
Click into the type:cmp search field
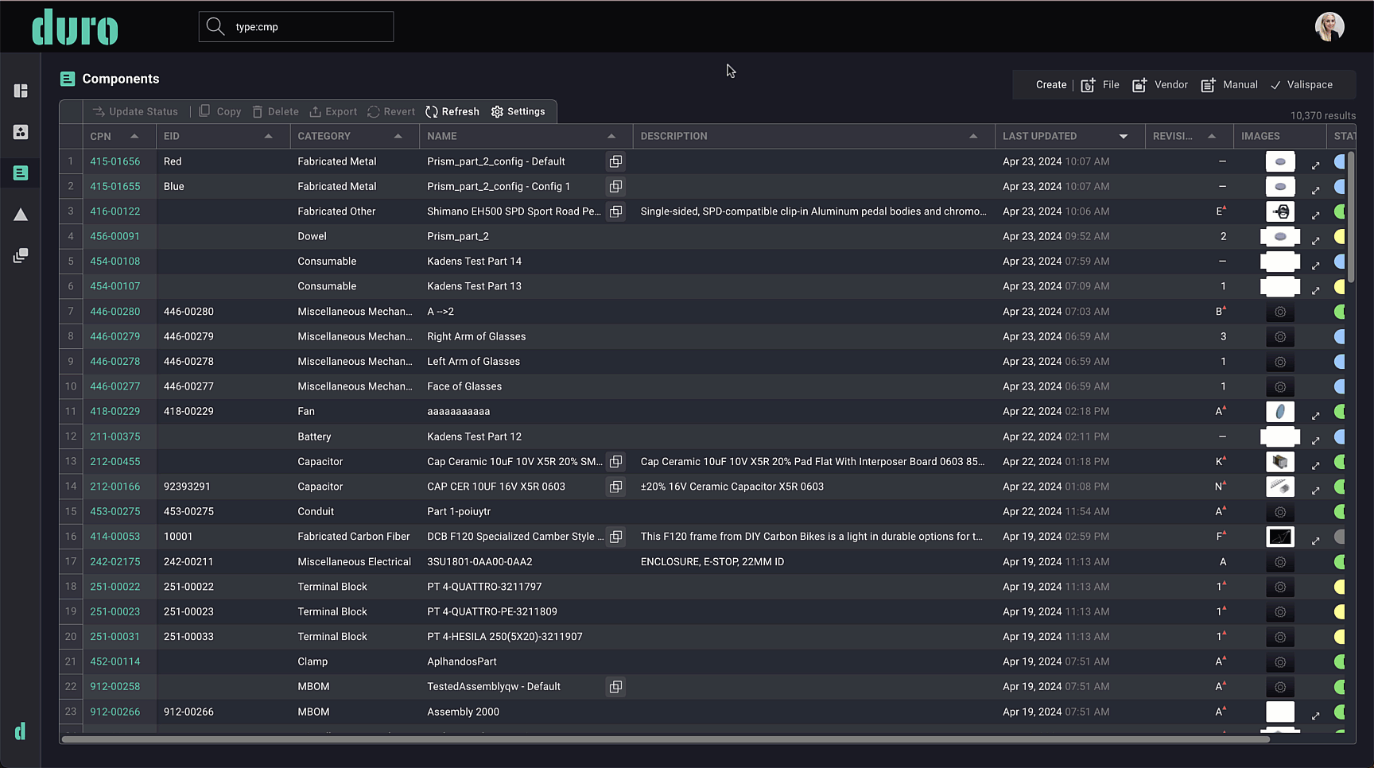pyautogui.click(x=296, y=27)
